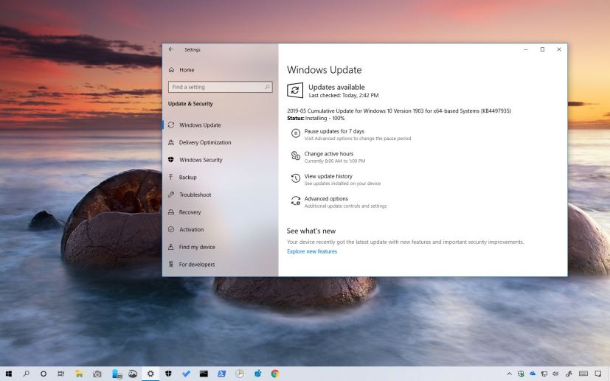Go back with the Settings back arrow
Viewport: 610px width, 381px height.
pos(171,49)
